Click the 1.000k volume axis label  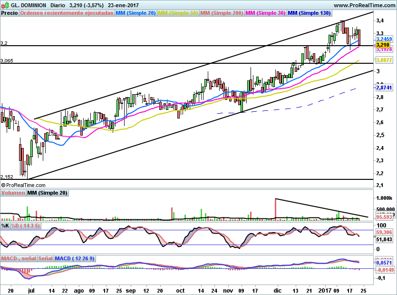(x=384, y=198)
